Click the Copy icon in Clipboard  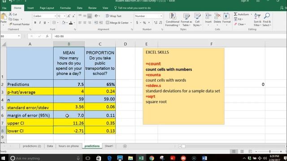point(10,19)
